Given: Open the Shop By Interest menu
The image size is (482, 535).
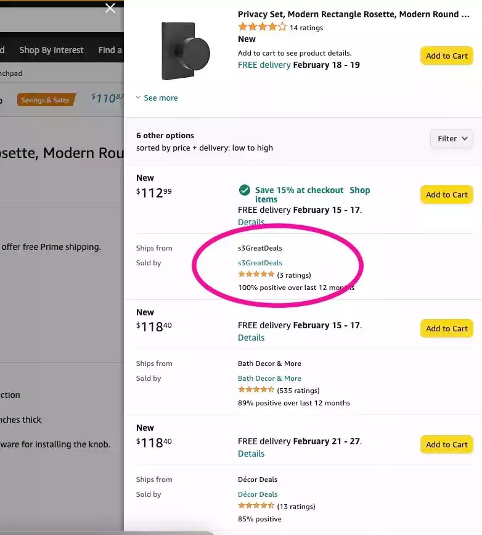Looking at the screenshot, I should (x=52, y=50).
